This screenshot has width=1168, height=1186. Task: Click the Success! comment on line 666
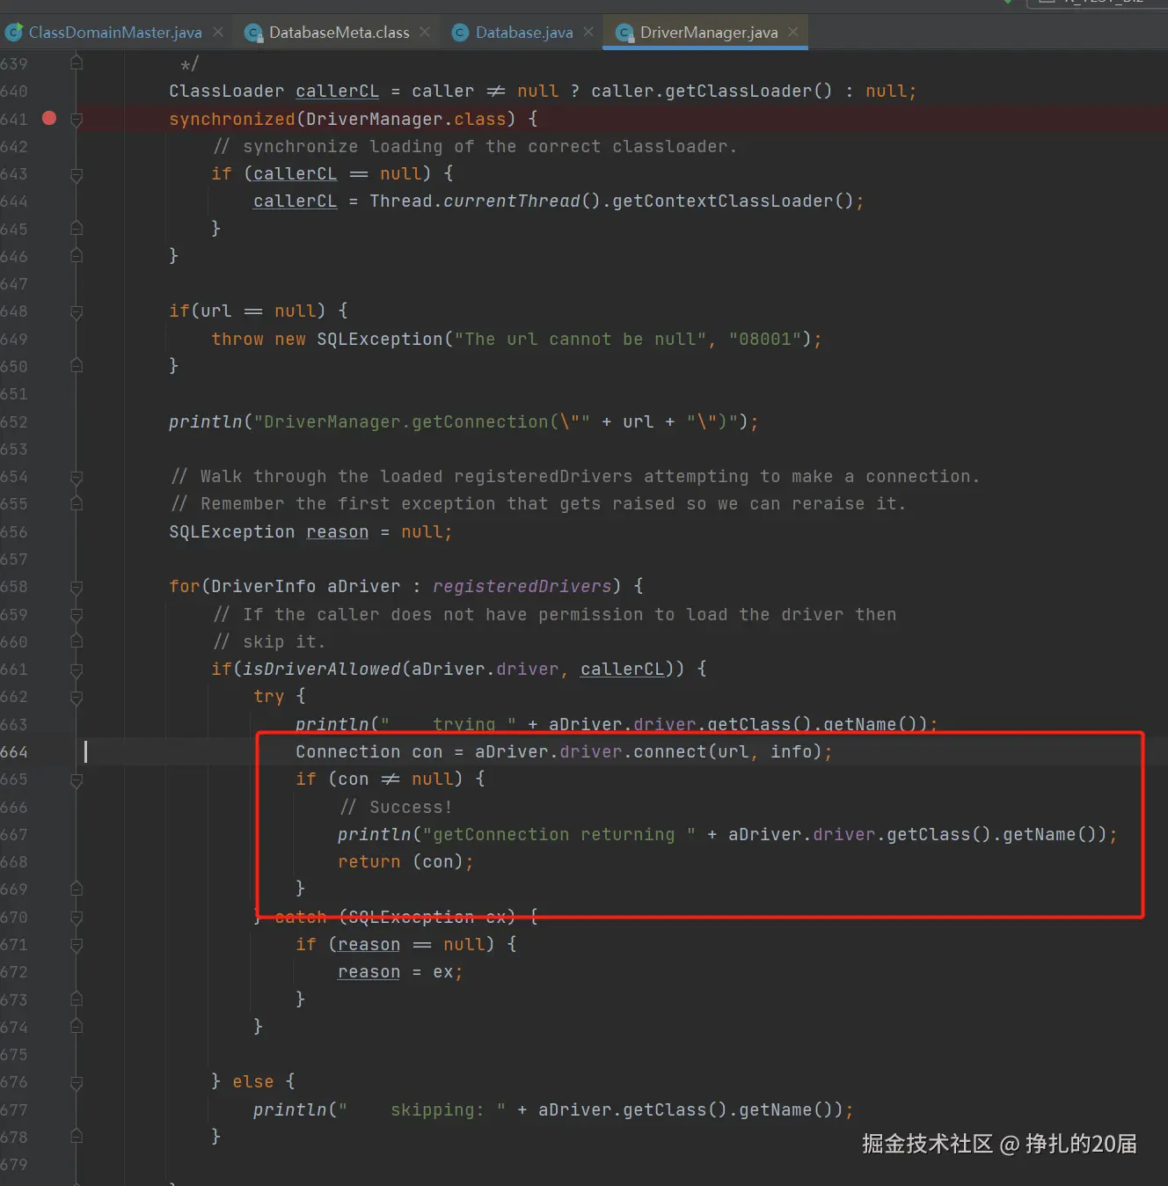[x=396, y=808]
